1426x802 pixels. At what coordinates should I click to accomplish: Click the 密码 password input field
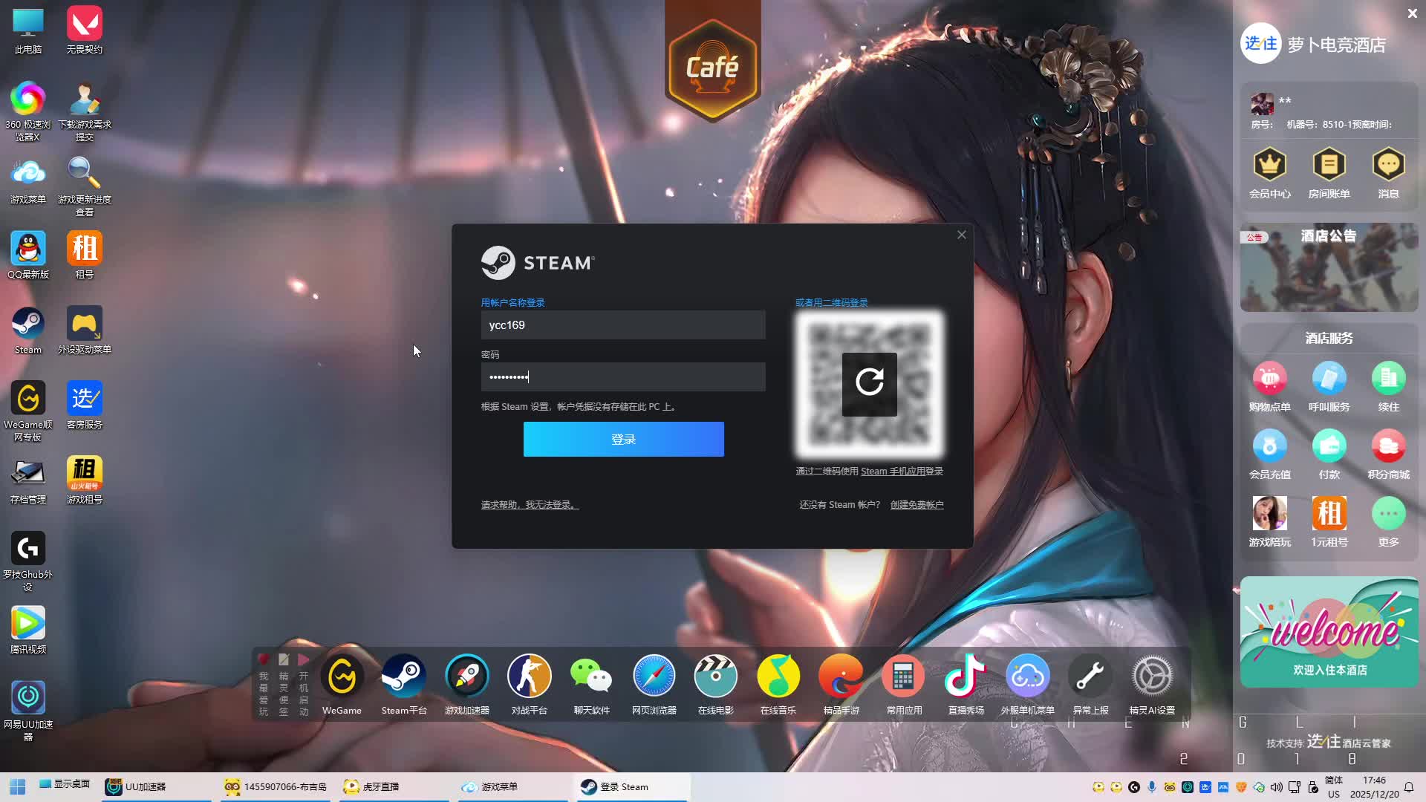click(x=622, y=377)
